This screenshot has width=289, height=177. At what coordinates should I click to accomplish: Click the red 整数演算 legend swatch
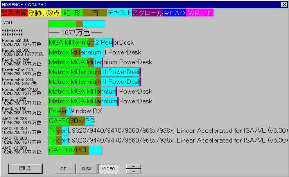pos(14,13)
